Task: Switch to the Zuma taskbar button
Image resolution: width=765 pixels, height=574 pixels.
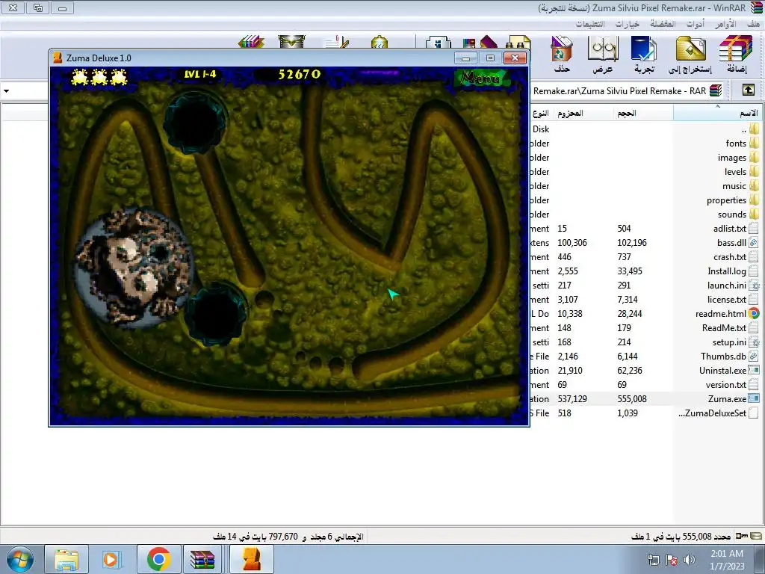Action: coord(251,559)
